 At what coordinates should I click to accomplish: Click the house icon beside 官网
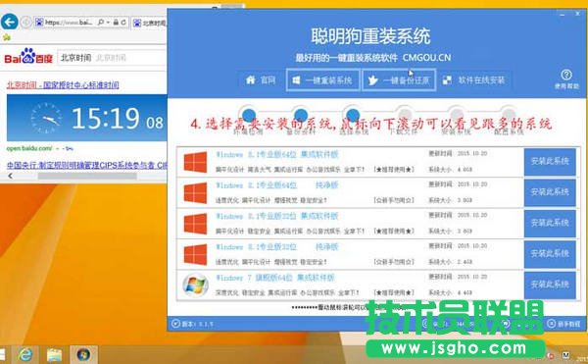[x=251, y=79]
